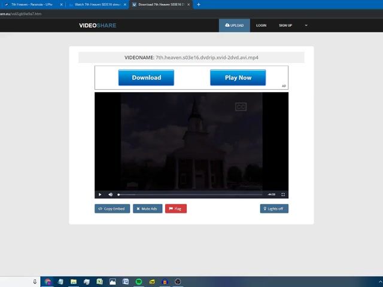Close the 7th Heaven - Paranoia tab

click(61, 4)
